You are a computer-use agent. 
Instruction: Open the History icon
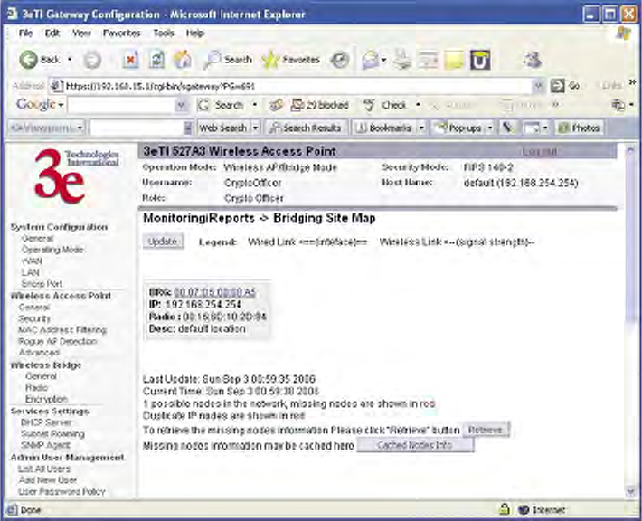(x=340, y=61)
